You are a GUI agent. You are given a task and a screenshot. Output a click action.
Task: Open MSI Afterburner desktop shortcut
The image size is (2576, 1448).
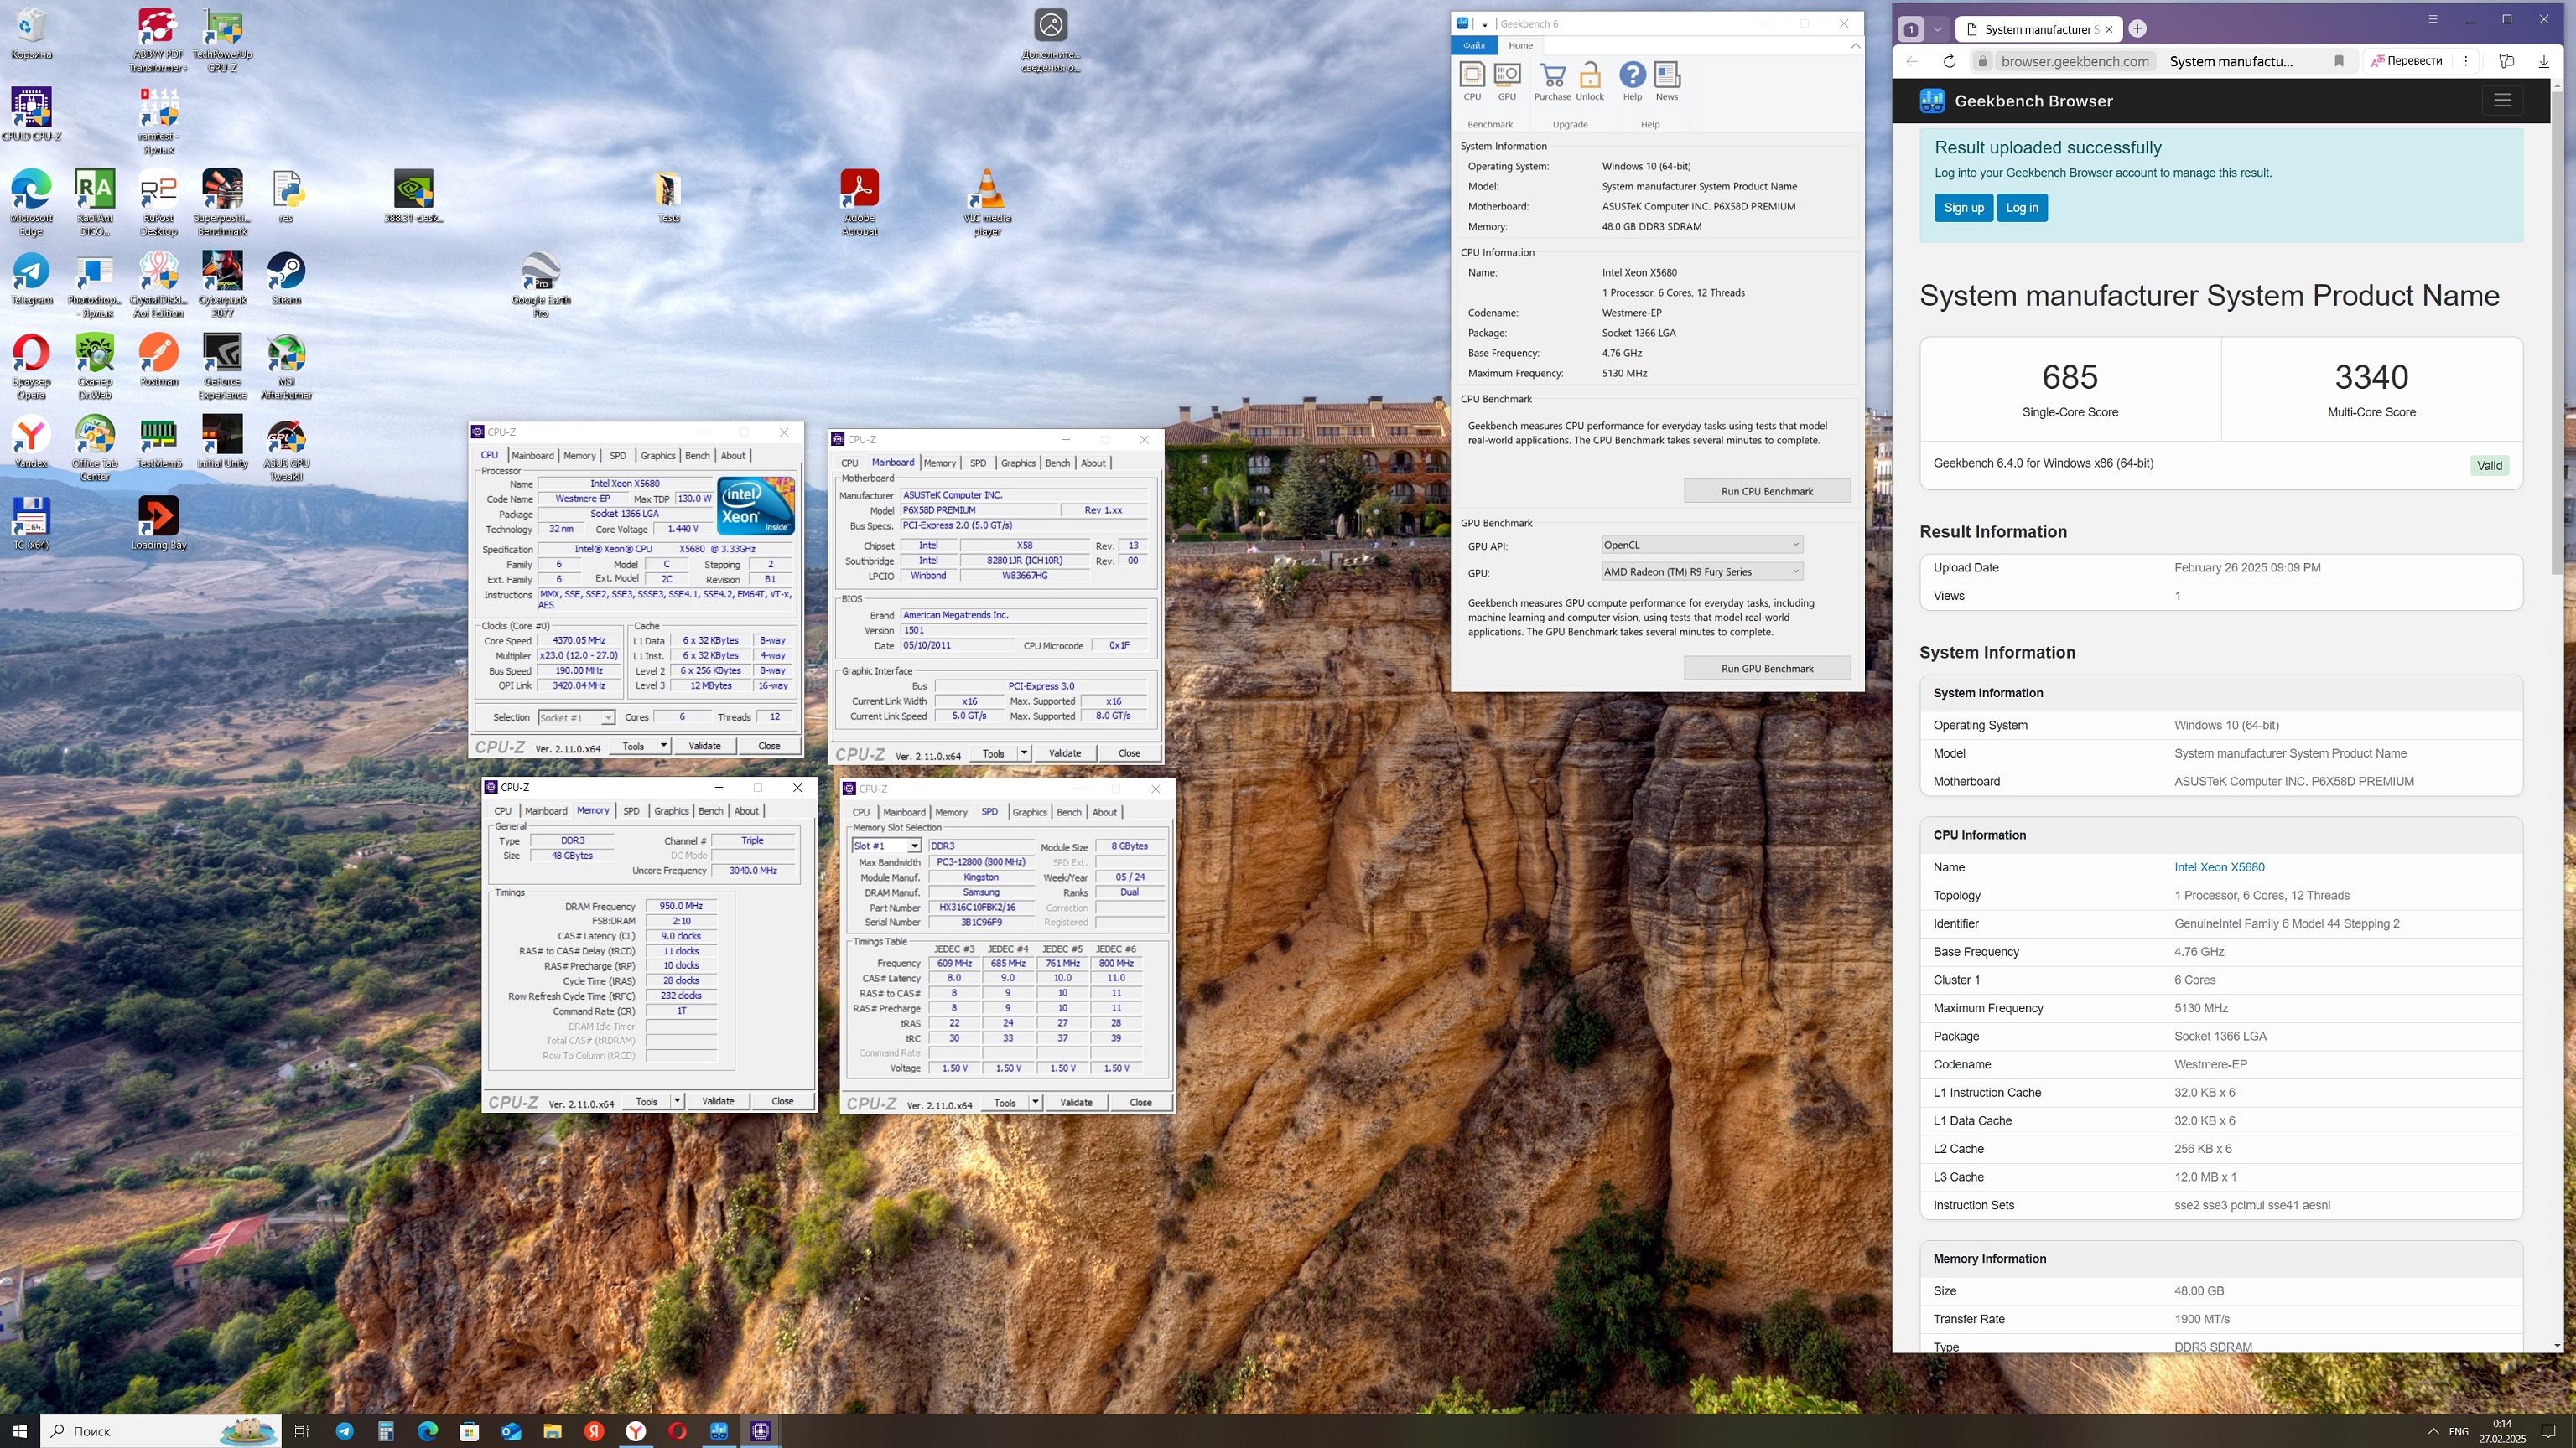[x=286, y=367]
